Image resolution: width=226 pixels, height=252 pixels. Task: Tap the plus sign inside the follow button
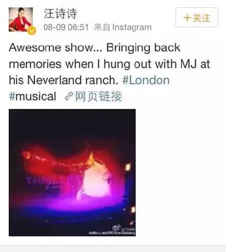point(187,18)
